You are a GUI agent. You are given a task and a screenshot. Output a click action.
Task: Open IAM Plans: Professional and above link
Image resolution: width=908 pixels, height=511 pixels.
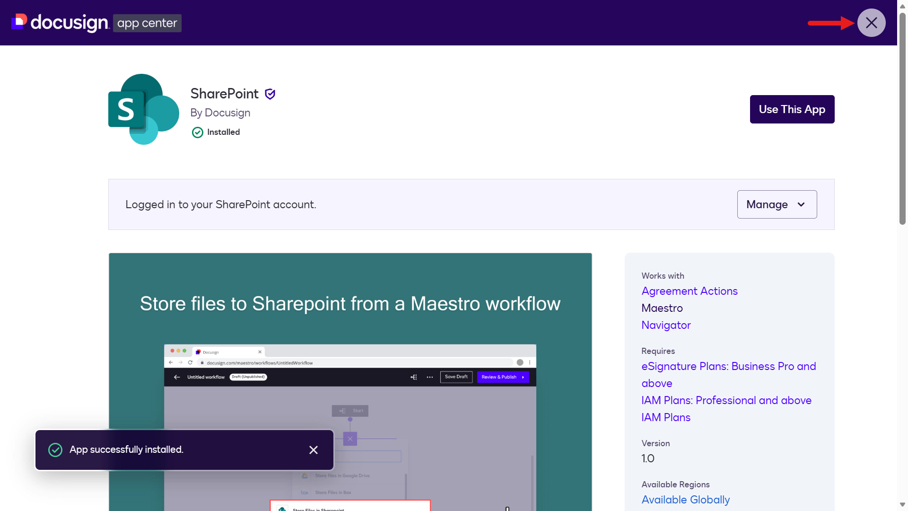726,400
